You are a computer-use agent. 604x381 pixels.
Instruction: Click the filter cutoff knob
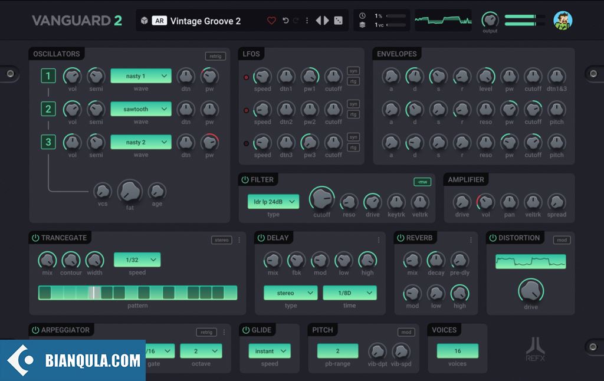[321, 199]
